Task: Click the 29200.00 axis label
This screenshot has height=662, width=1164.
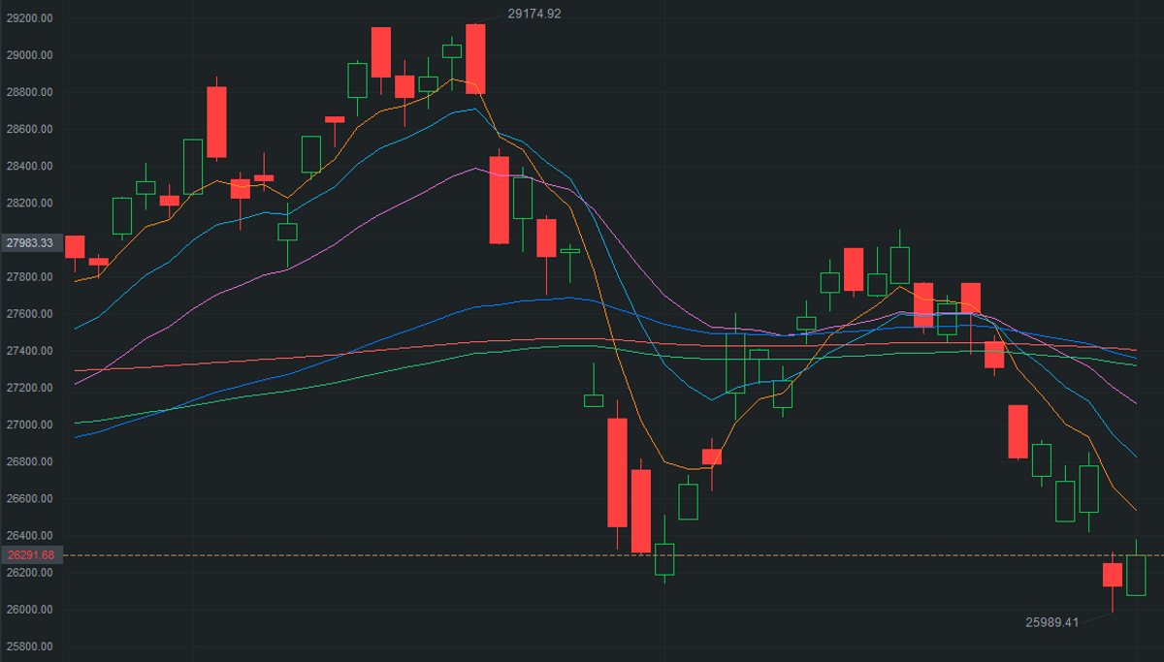Action: coord(29,18)
